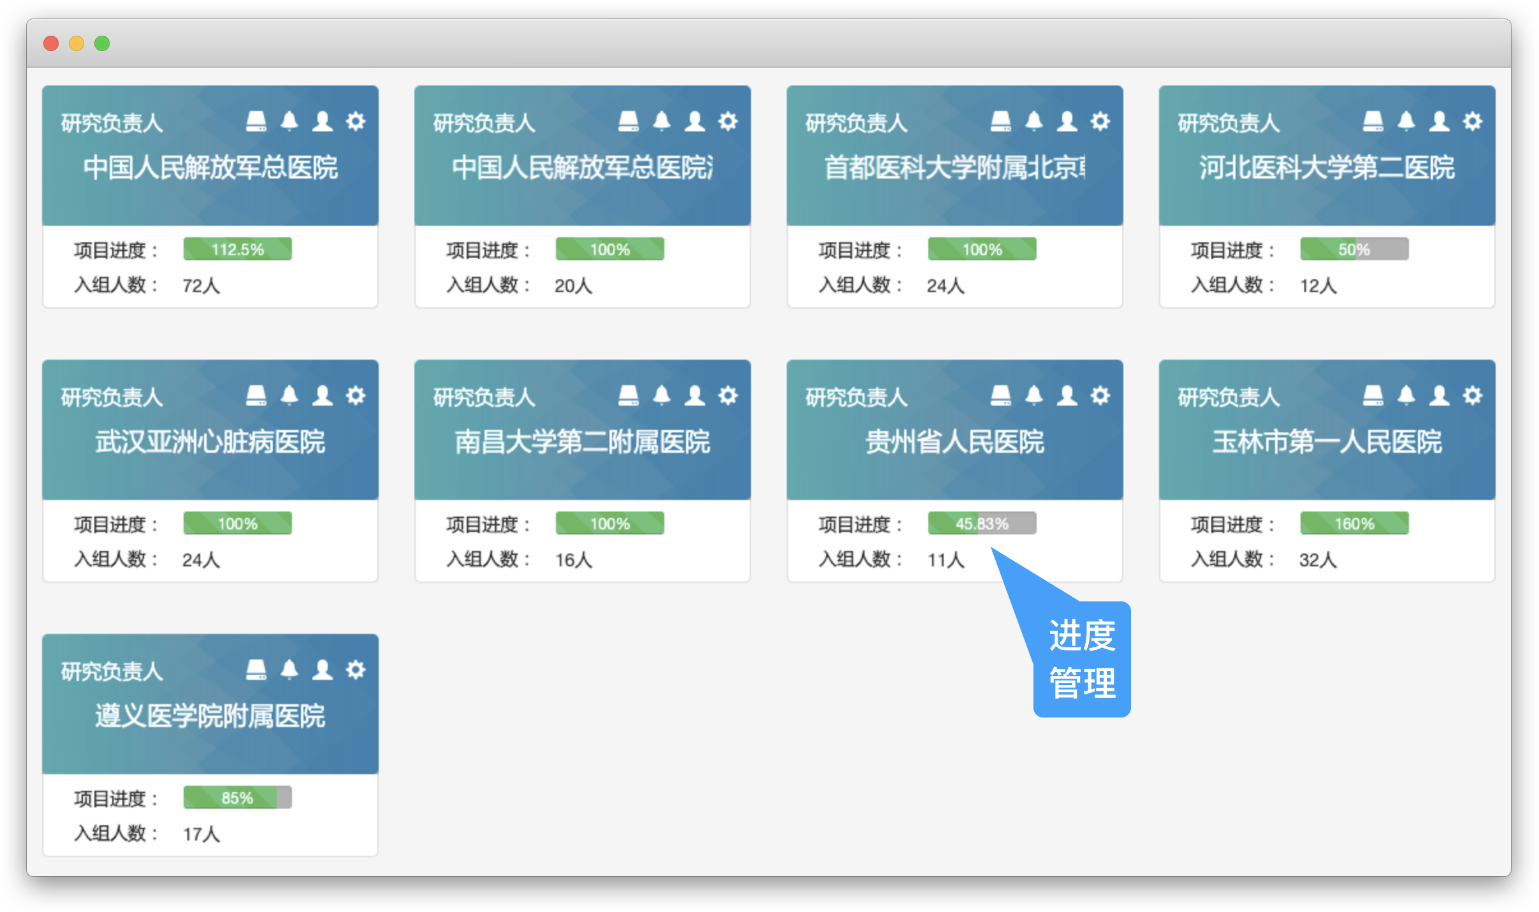Click the 112.5% progress bar
The width and height of the screenshot is (1539, 912).
238,249
